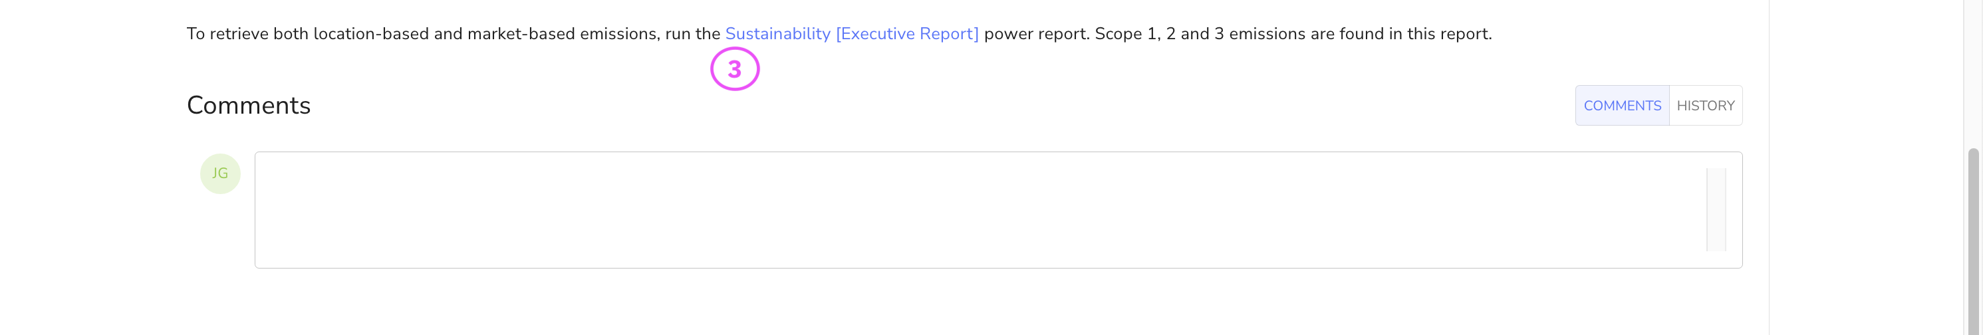1983x335 pixels.
Task: Click the pink circled number 3 marker
Action: coord(734,69)
